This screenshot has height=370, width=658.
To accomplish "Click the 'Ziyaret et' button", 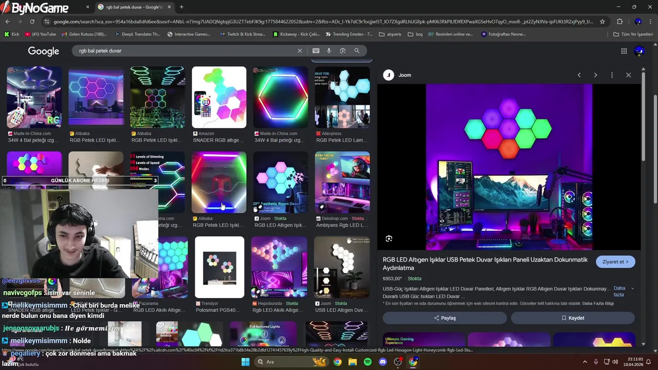I will (x=615, y=262).
